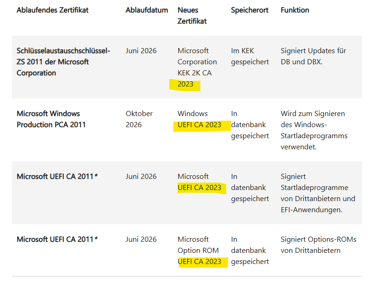This screenshot has height=282, width=382.
Task: Click the 'Ablaufendes Zertifikat' column header
Action: pos(52,10)
